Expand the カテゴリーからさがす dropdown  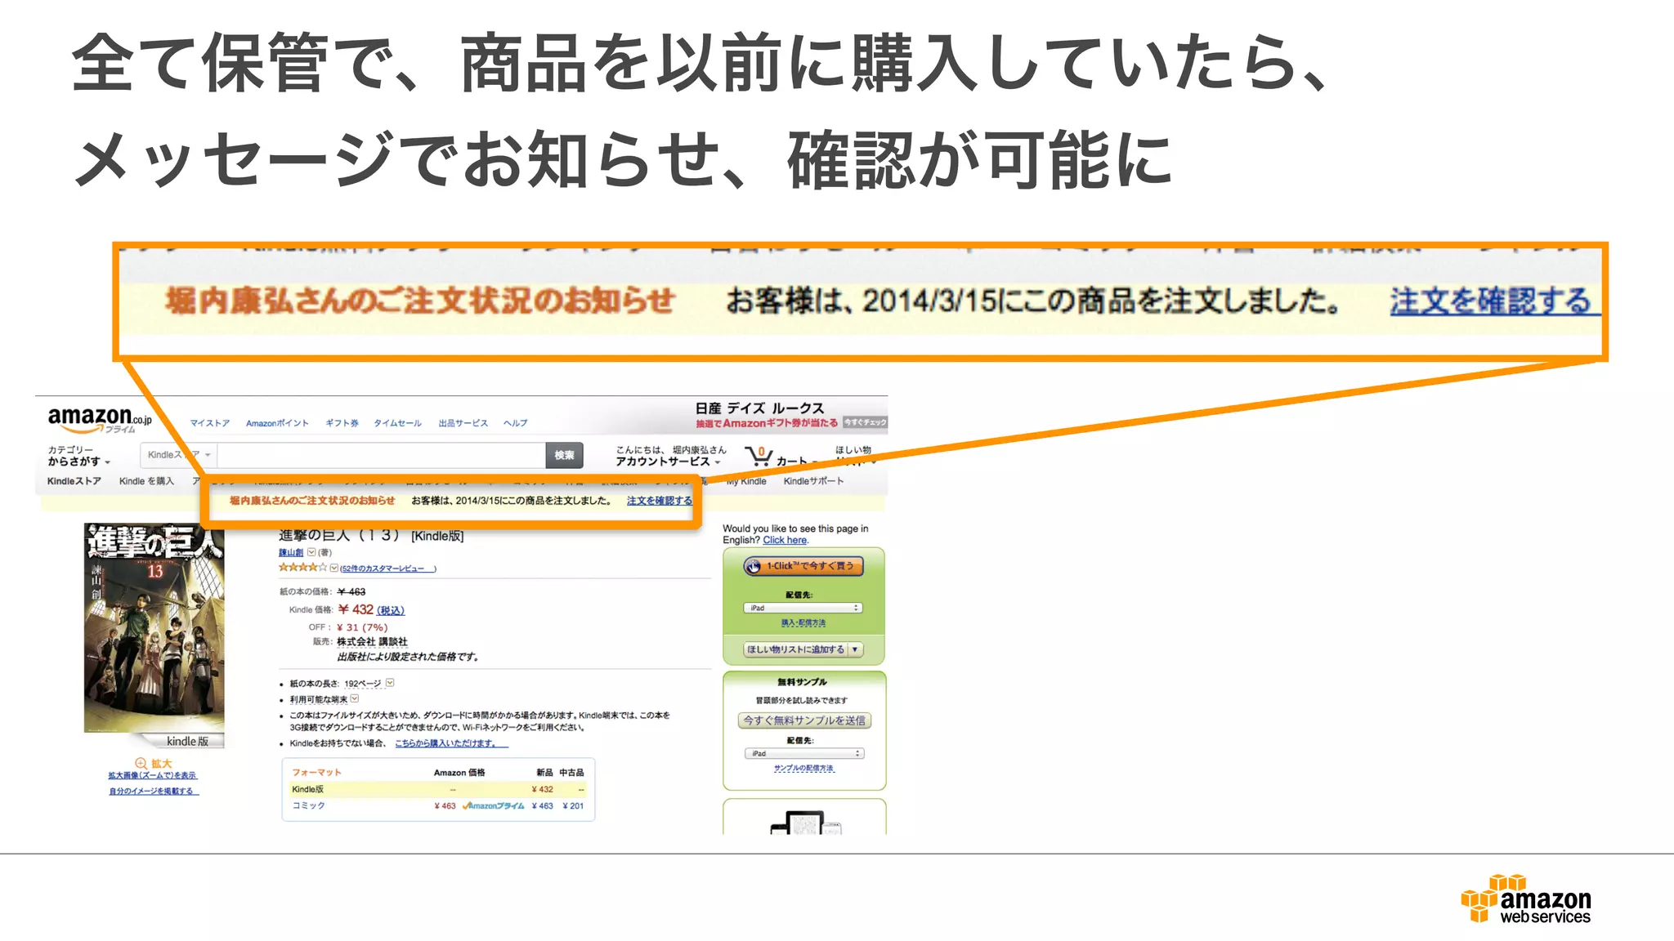78,456
